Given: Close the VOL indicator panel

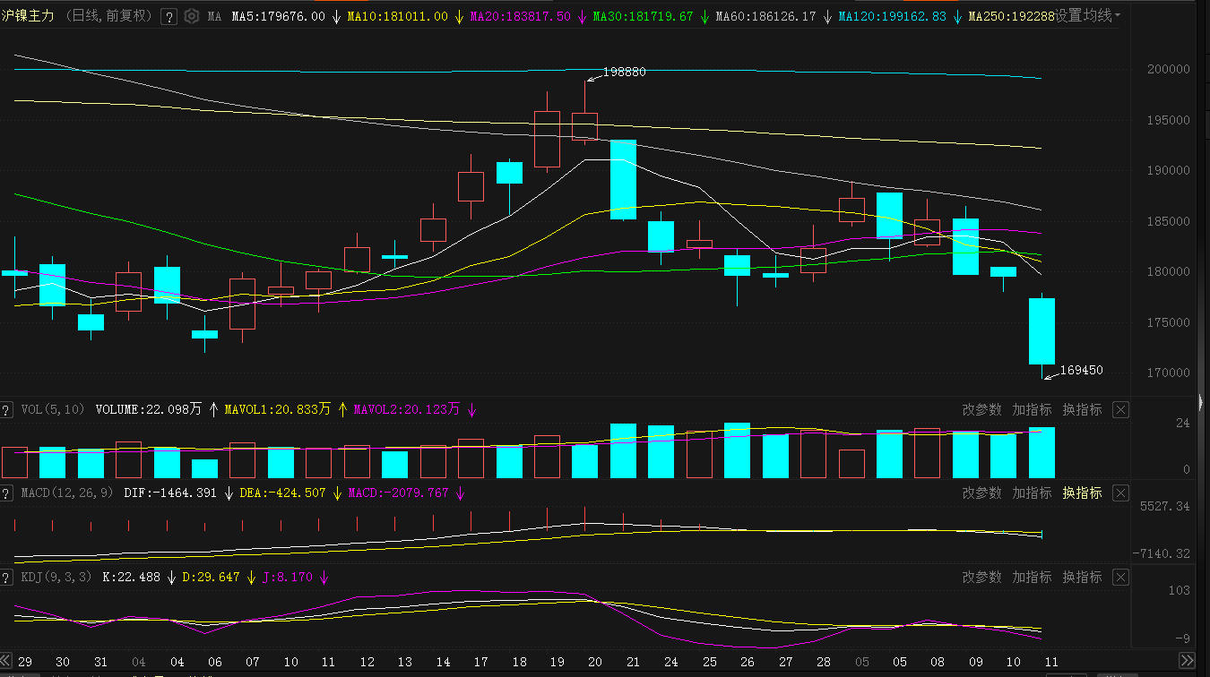Looking at the screenshot, I should click(1120, 409).
